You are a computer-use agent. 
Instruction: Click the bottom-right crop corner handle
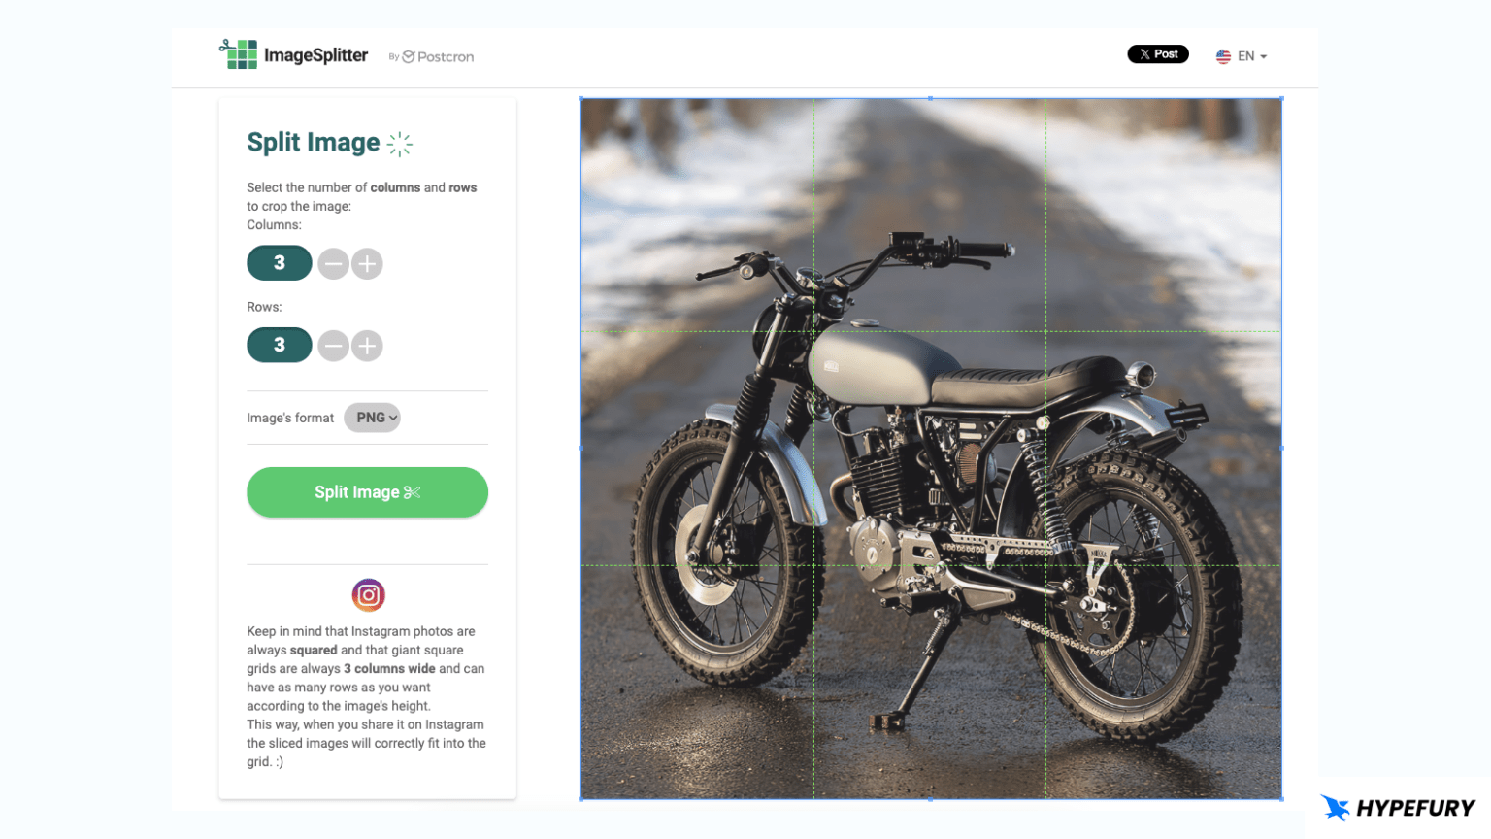click(x=1281, y=799)
